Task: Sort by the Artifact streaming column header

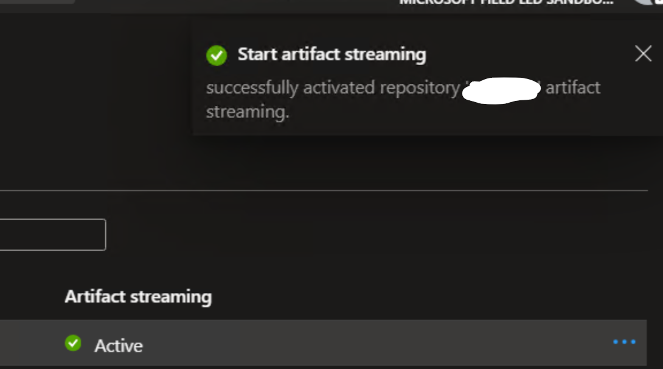Action: (x=138, y=297)
